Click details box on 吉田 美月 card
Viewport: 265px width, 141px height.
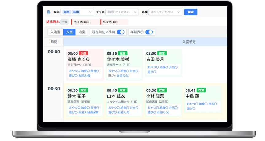pyautogui.click(x=163, y=70)
